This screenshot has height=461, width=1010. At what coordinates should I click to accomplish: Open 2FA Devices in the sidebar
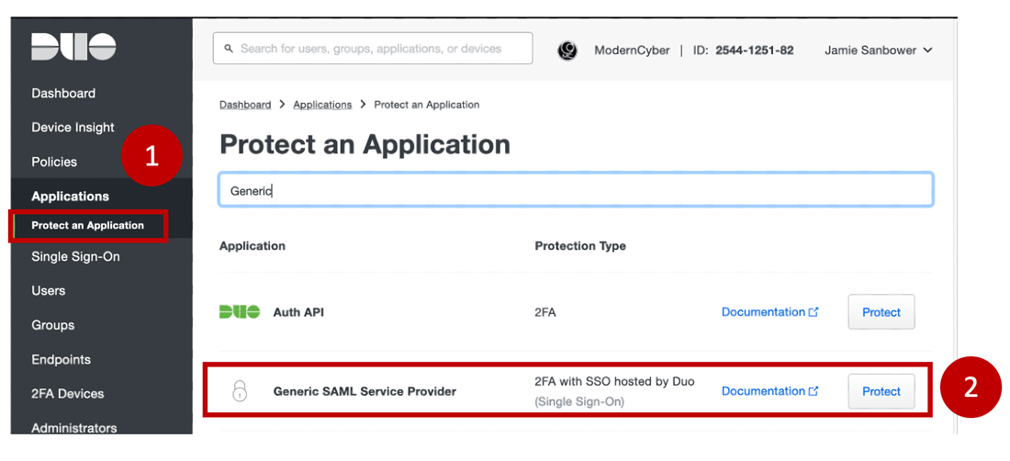67,394
